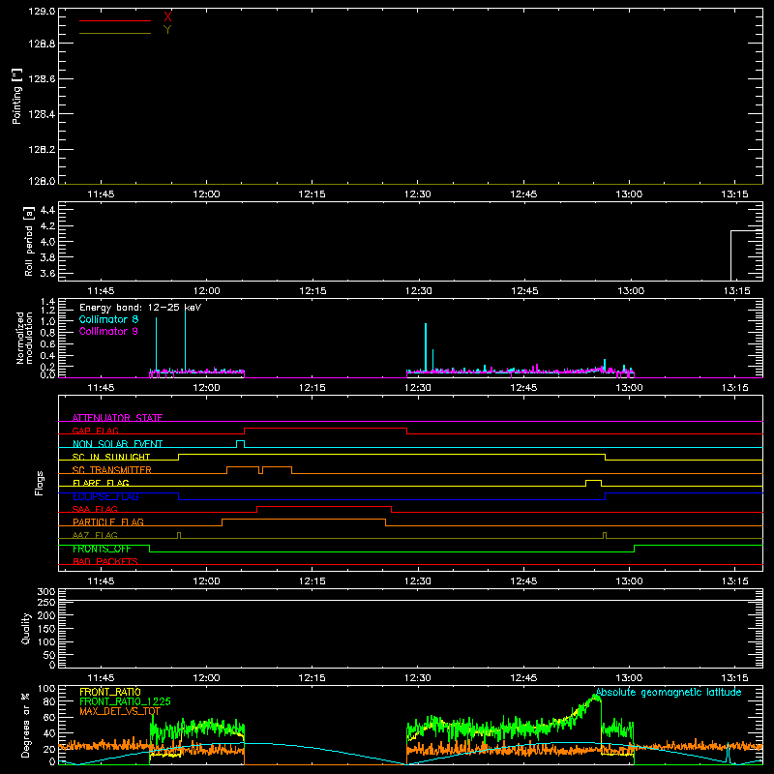Click the 128.6 tick on Pointing axis

[42, 78]
